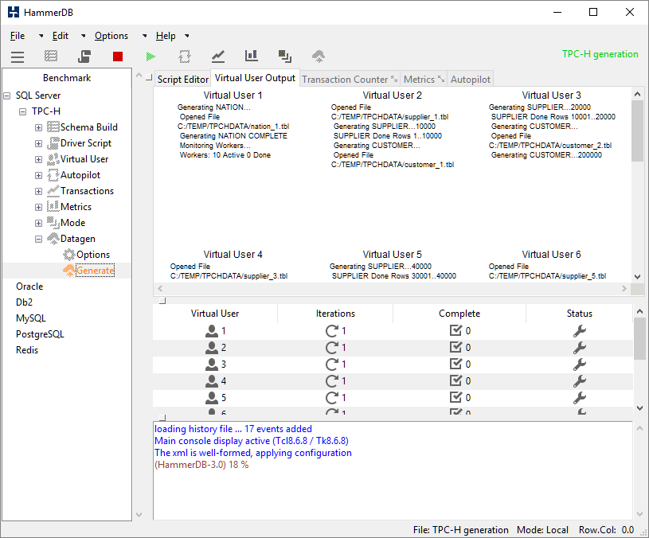Stop running with red square button
This screenshot has width=649, height=538.
118,57
